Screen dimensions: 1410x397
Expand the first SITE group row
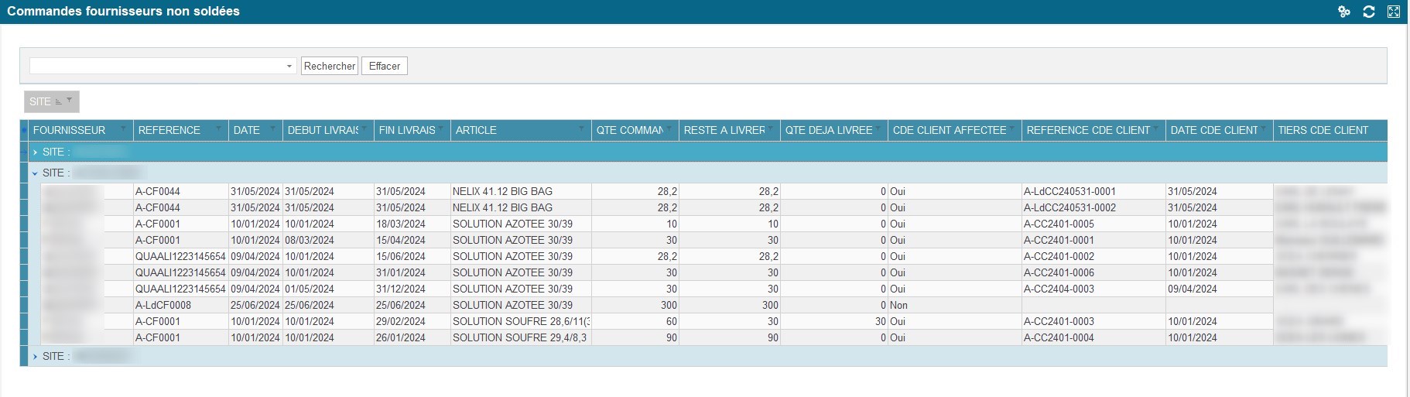point(35,152)
